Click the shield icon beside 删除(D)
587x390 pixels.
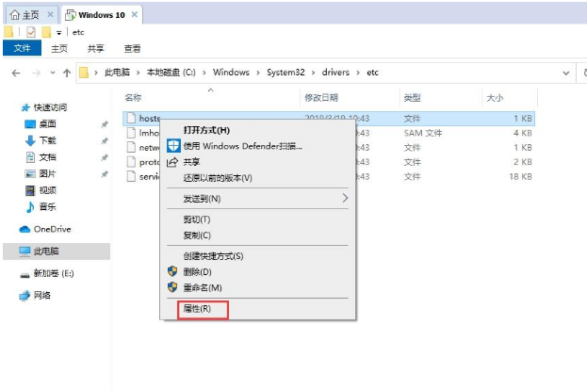tap(172, 271)
